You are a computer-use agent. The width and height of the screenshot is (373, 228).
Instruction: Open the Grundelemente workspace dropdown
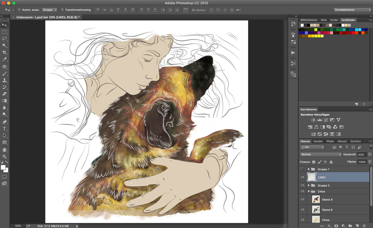[x=352, y=10]
